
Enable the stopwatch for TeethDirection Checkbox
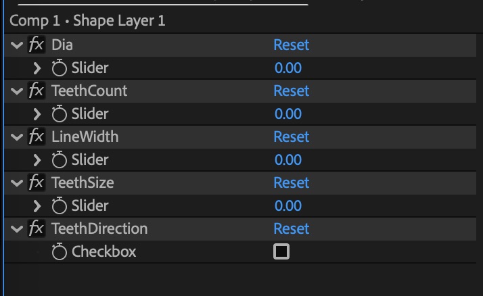point(60,252)
